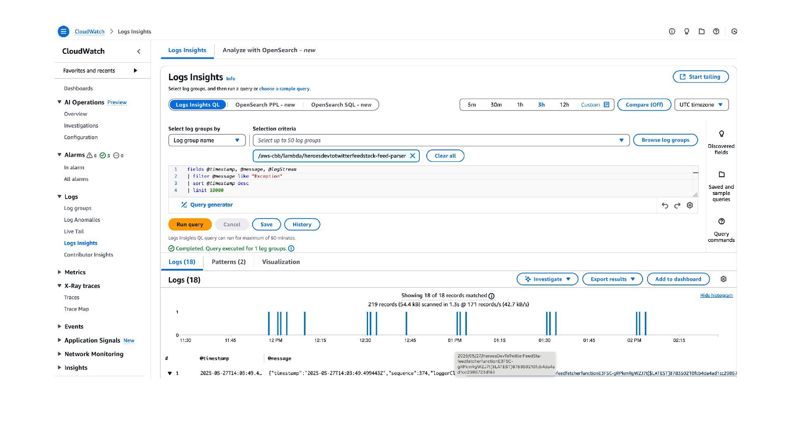Expand Metrics section in sidebar

coord(60,272)
